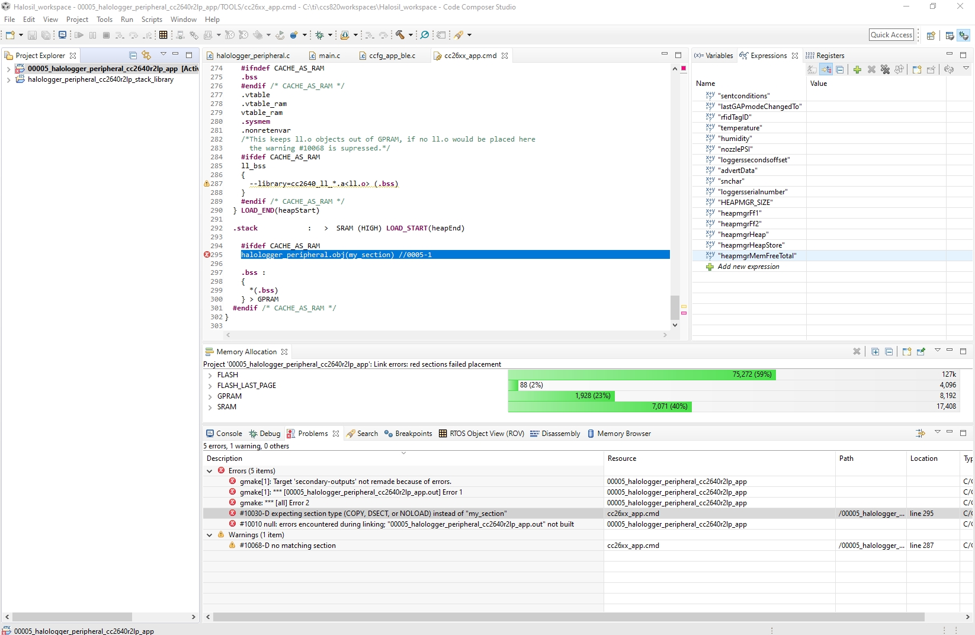The image size is (975, 635).
Task: Open the CCS Debug perspective icon
Action: 964,36
